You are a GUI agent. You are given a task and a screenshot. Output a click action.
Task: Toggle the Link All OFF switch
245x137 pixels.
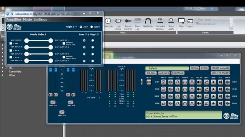pos(62,112)
